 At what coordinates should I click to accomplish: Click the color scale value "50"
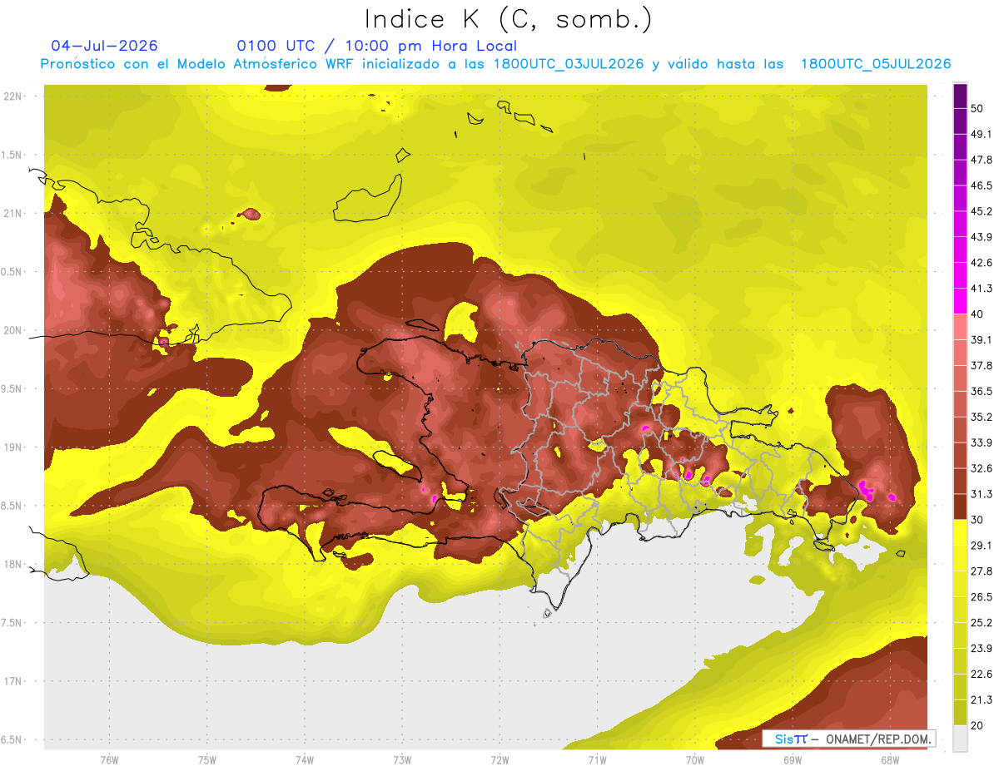977,108
